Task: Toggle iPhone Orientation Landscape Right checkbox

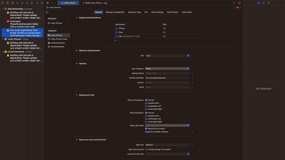Action: coord(146,109)
